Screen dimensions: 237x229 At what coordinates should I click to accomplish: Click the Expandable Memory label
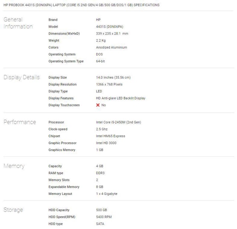[64, 187]
